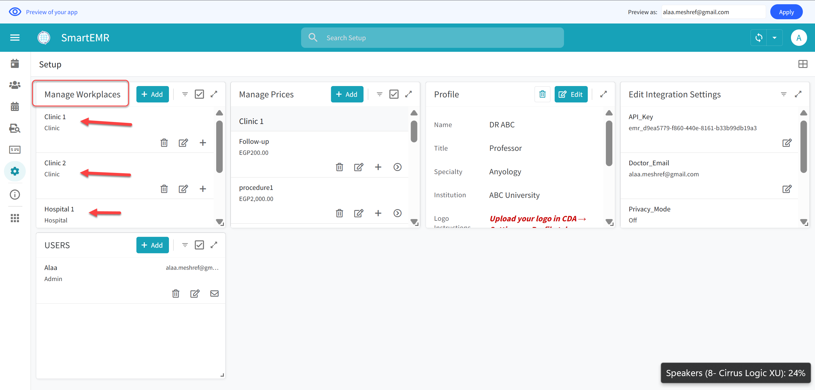Open the Follow-up price details arrow
This screenshot has height=390, width=815.
[397, 167]
